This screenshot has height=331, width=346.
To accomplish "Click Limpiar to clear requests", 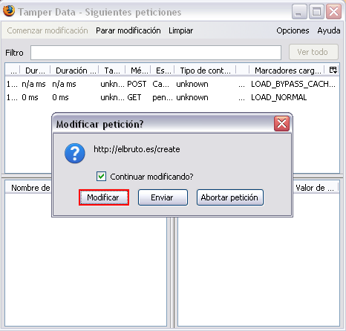I will (180, 30).
